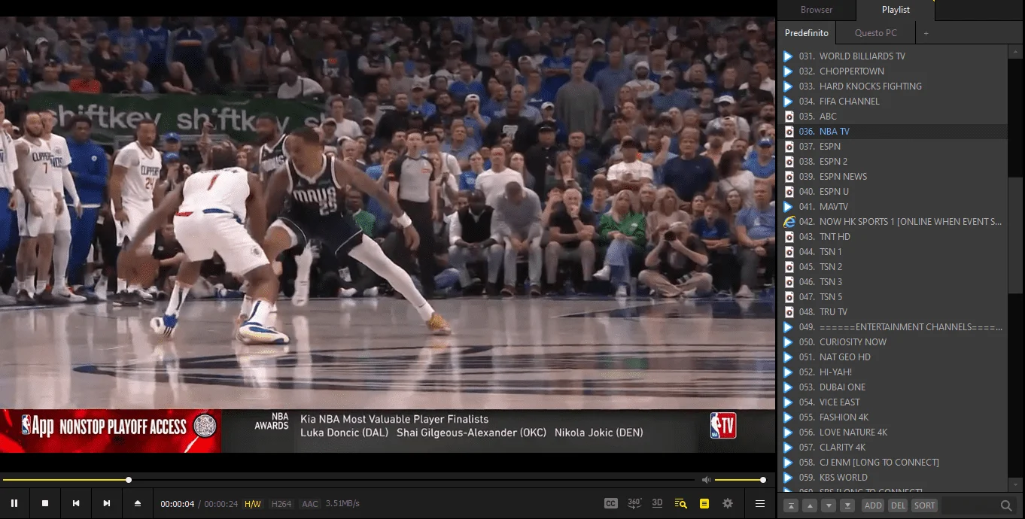1025x519 pixels.
Task: Select 050. CURIOSITY NOW channel
Action: (x=893, y=342)
